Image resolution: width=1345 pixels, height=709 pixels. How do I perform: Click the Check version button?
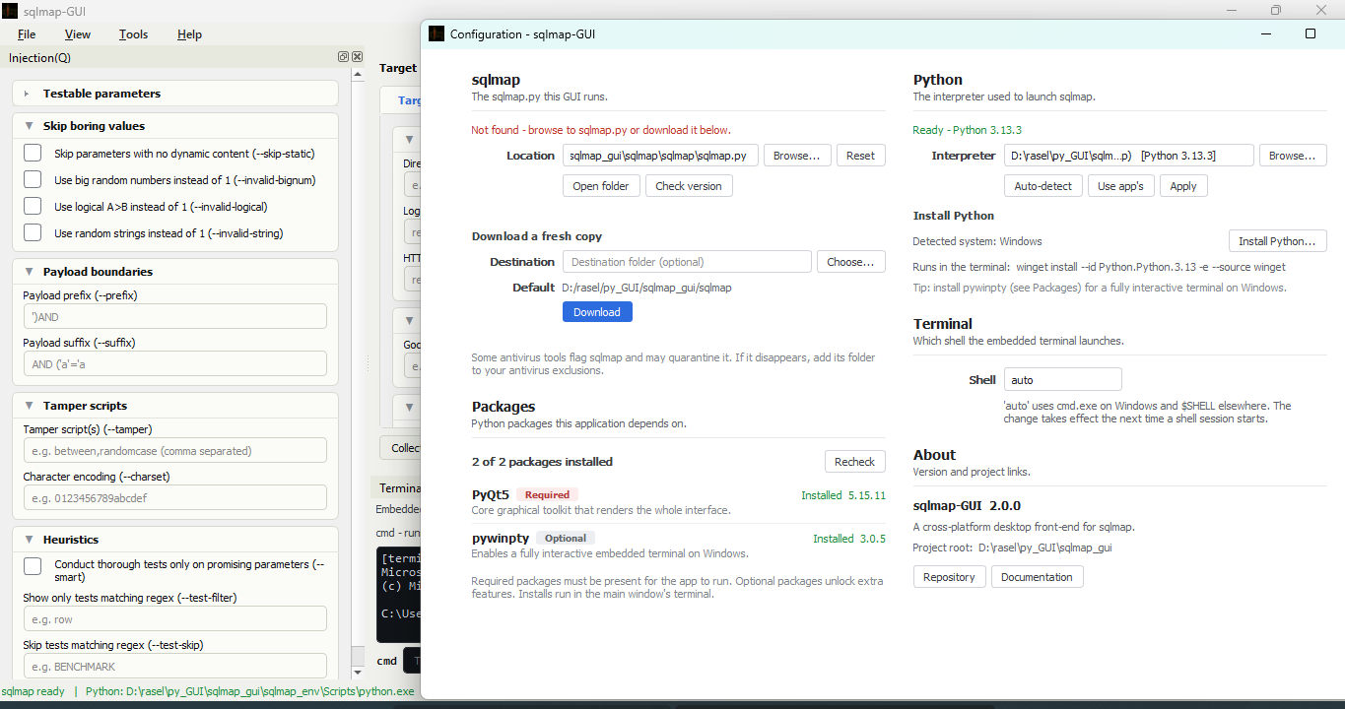[x=689, y=186]
